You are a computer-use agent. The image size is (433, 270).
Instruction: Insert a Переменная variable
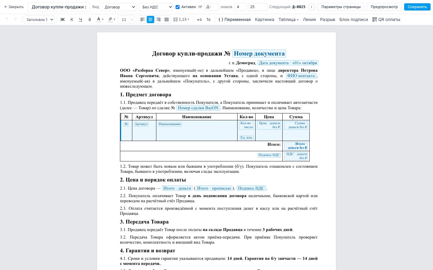coord(235,19)
